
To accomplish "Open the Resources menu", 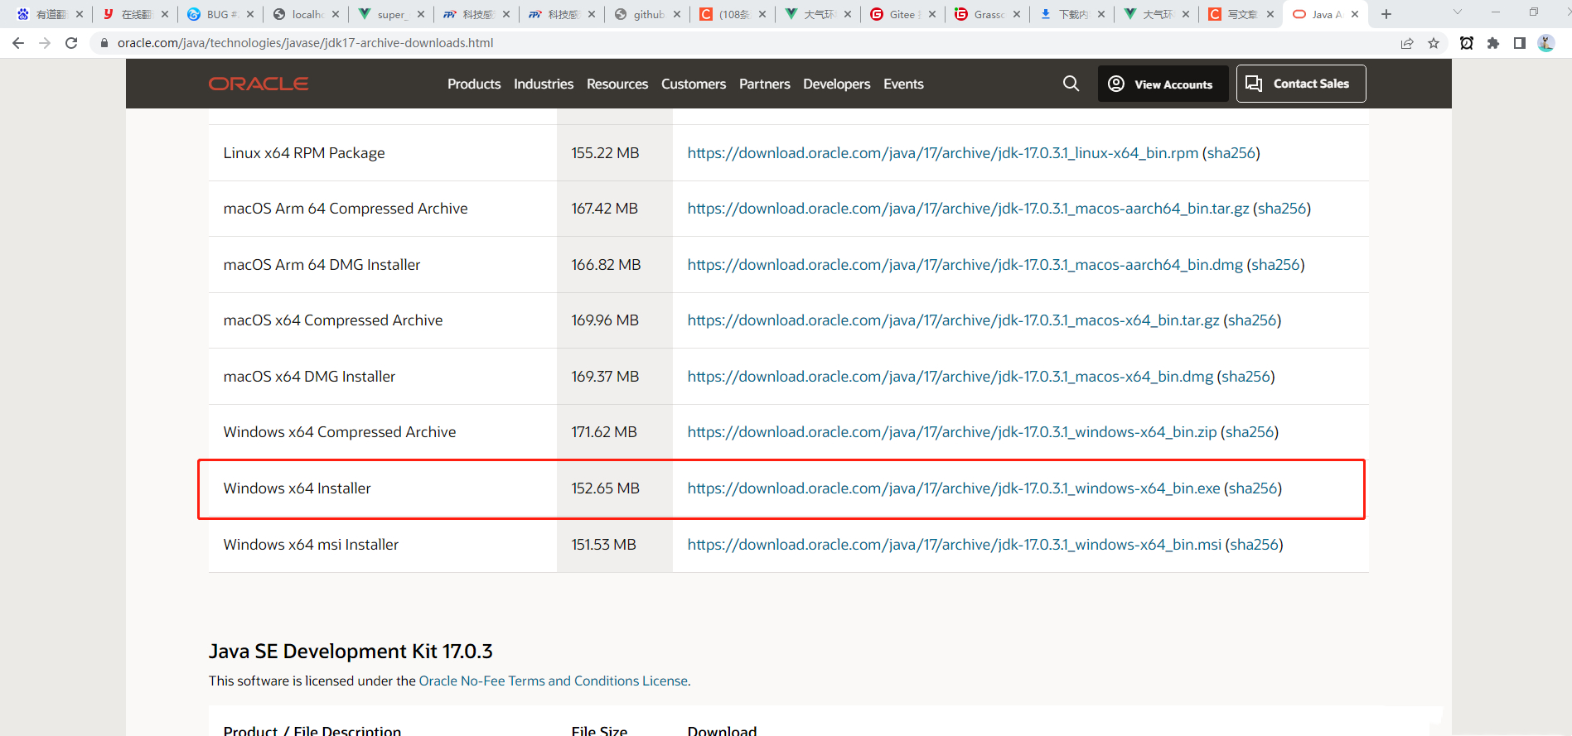I will (x=617, y=84).
